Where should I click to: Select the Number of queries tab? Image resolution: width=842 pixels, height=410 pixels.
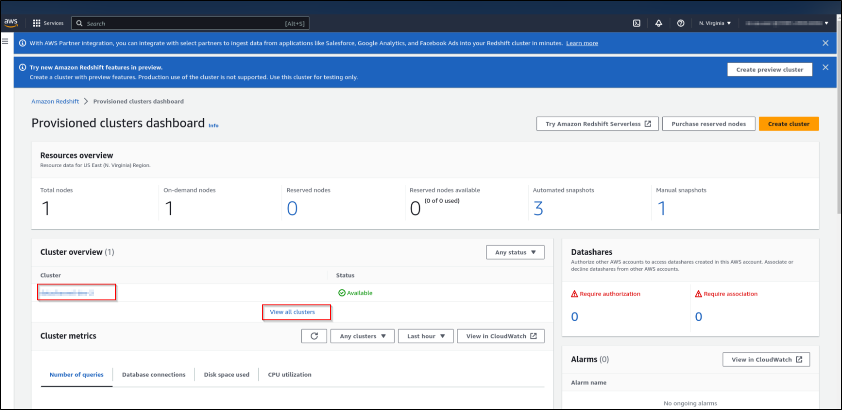point(77,375)
